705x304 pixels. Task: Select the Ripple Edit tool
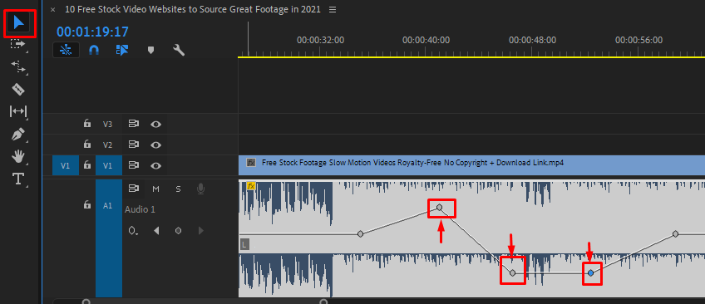click(x=18, y=67)
